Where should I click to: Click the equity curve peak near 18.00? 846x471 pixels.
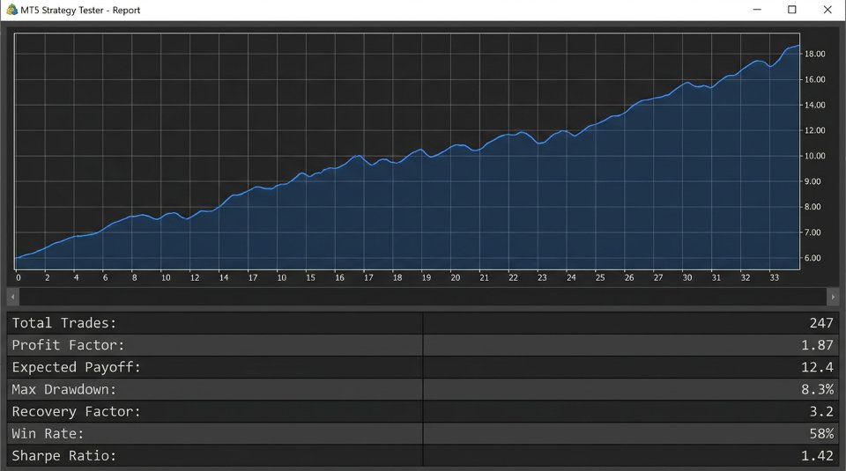(798, 47)
